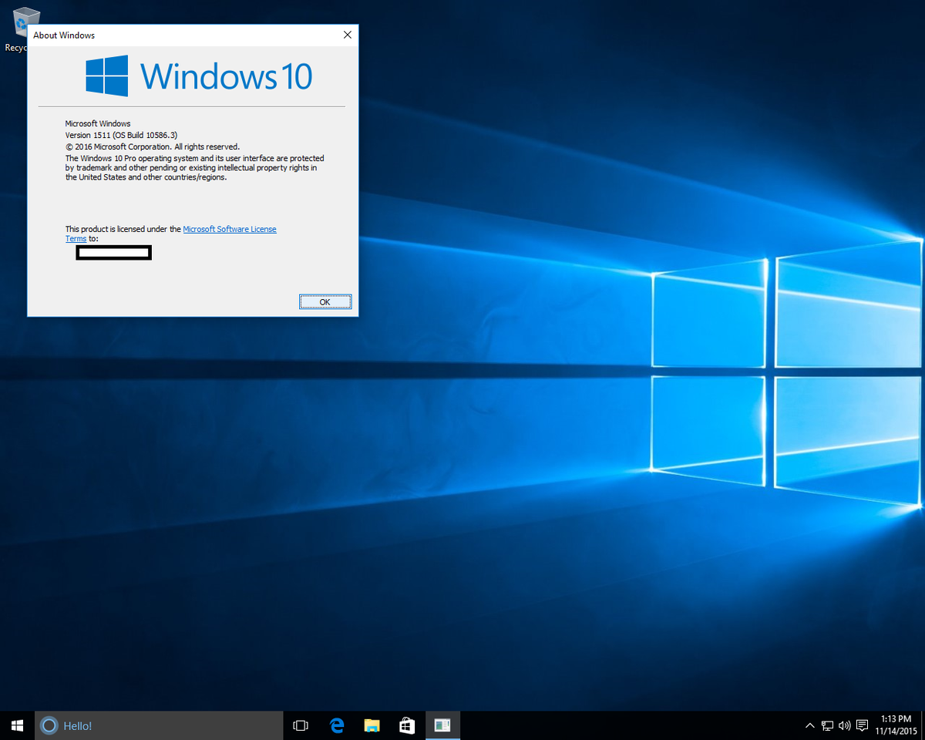This screenshot has height=740, width=925.
Task: Open network status in system tray
Action: coord(827,725)
